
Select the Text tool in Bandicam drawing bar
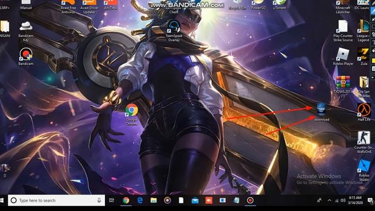pyautogui.click(x=373, y=43)
